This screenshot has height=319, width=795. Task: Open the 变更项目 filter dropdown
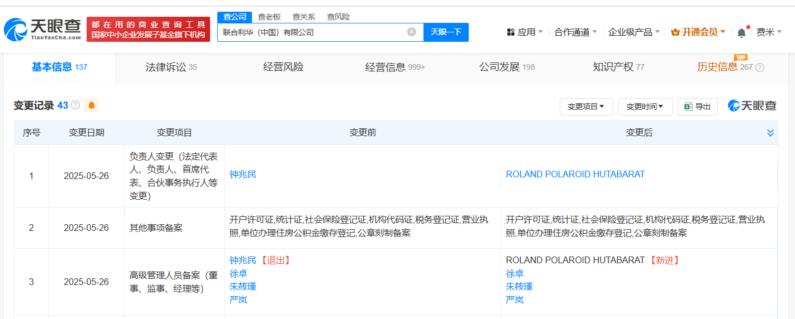(x=586, y=107)
